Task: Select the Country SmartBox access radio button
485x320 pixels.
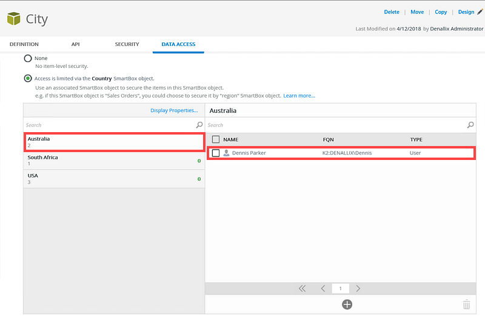Action: tap(28, 79)
